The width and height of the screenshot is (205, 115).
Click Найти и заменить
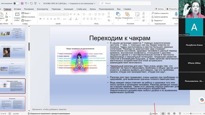tap(160, 13)
